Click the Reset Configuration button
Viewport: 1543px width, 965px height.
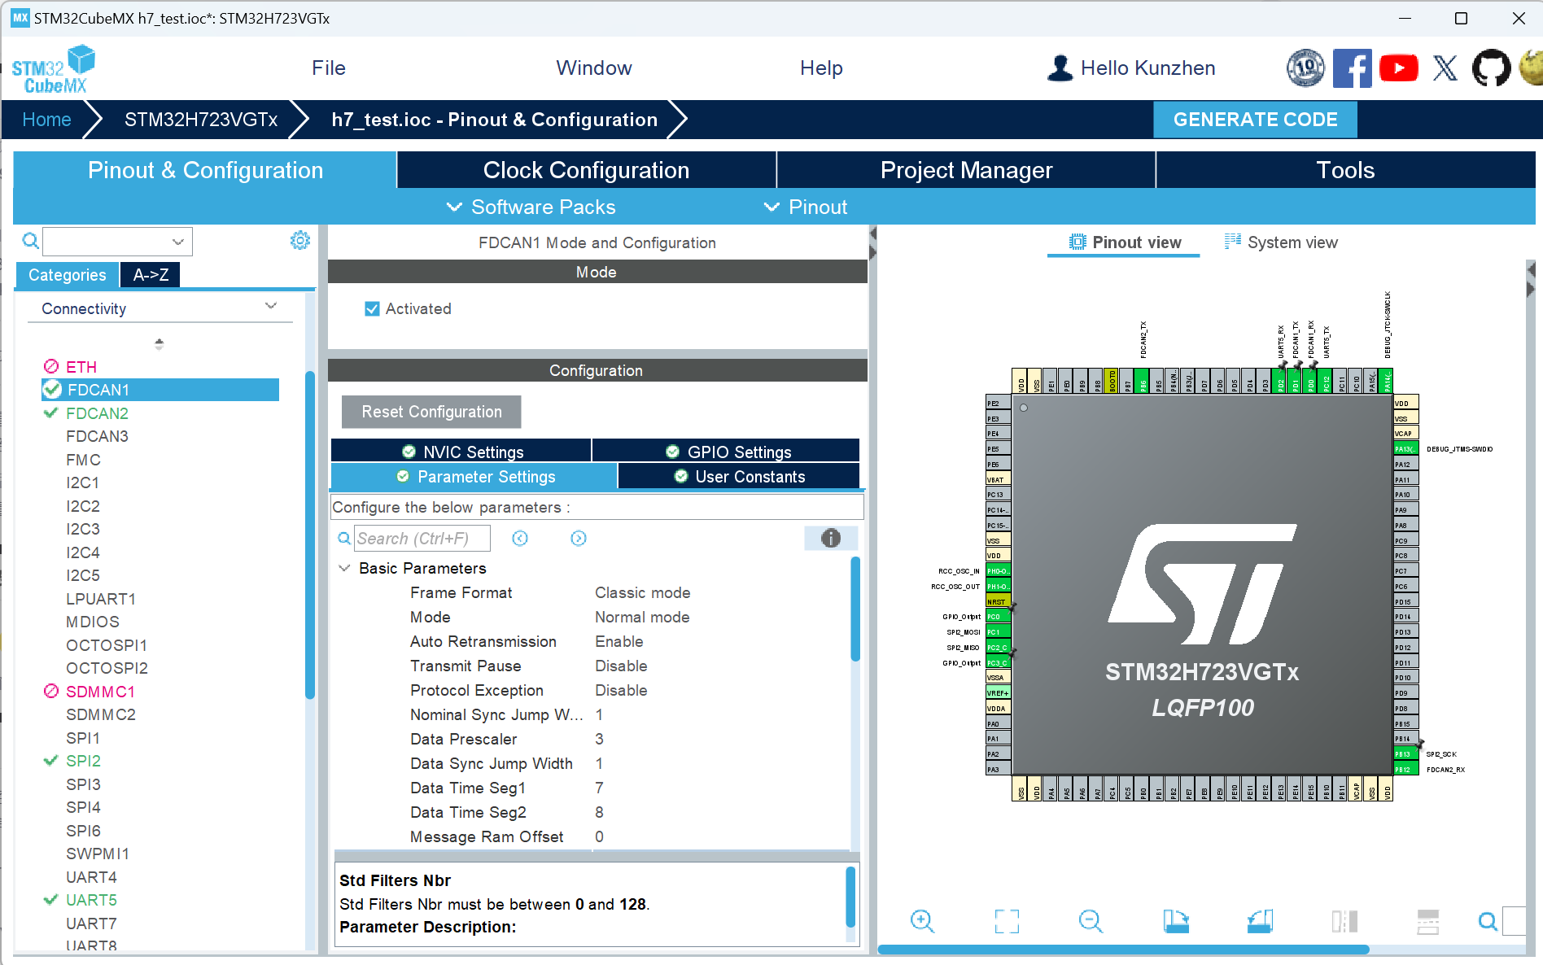[431, 412]
